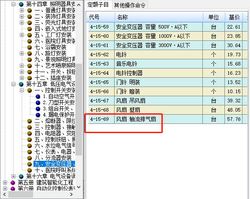The image size is (250, 199).
Task: Click the purple sphere icon of 第六册
Action: (x=13, y=189)
